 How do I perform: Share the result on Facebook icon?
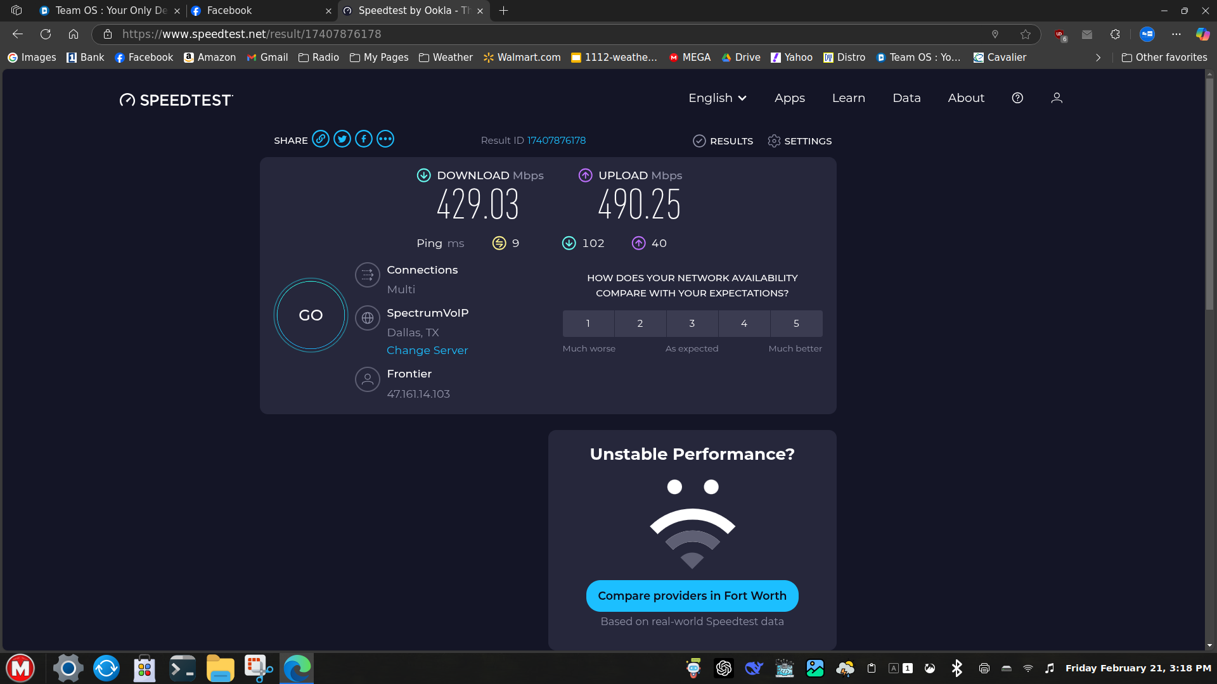click(x=364, y=139)
